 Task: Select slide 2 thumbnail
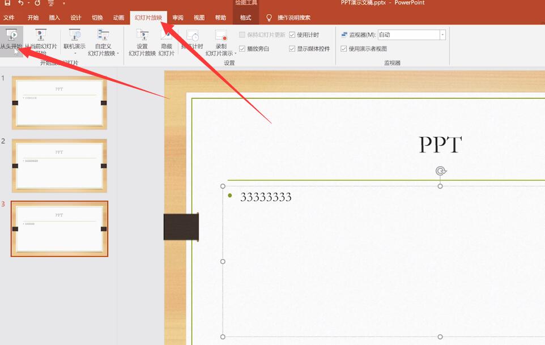click(59, 166)
